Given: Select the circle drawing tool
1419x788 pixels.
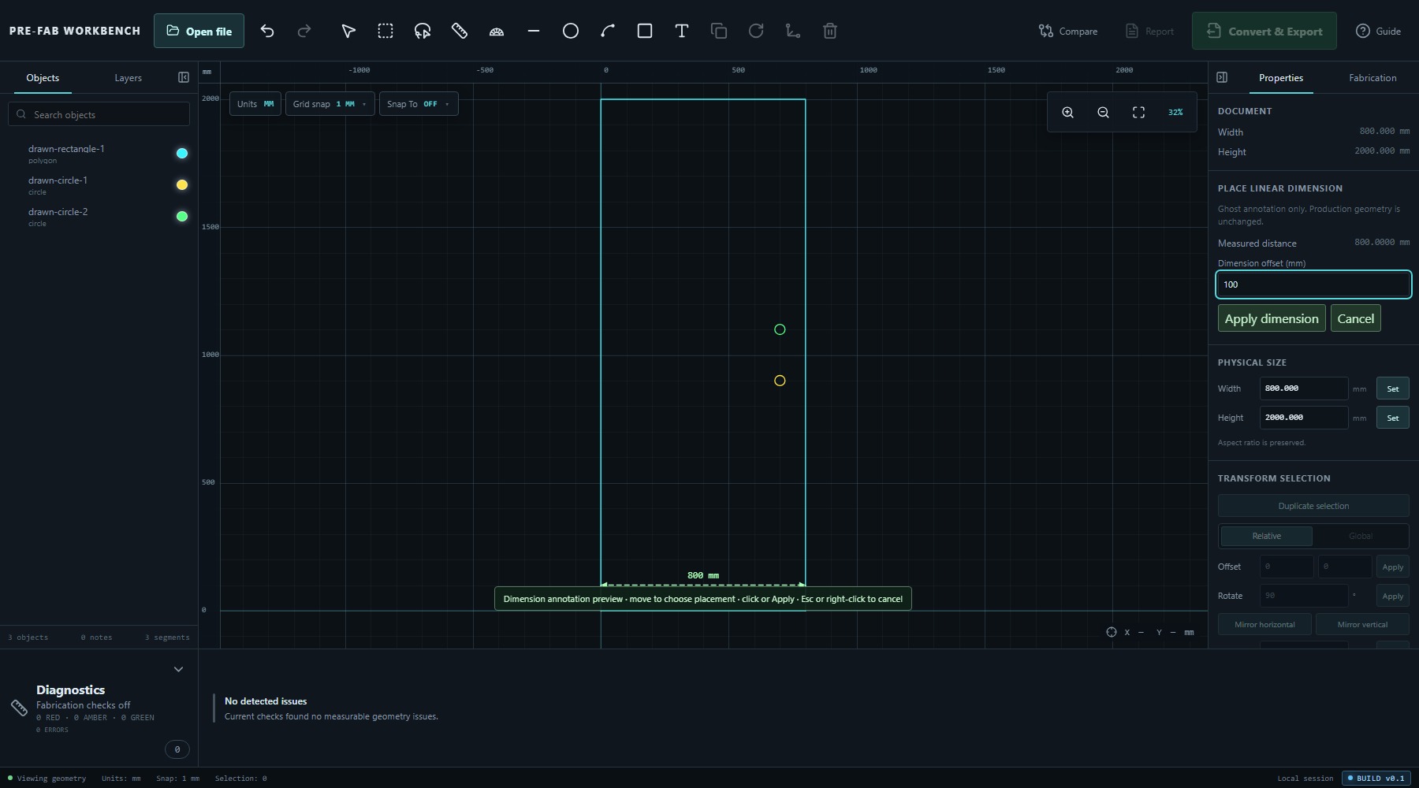Looking at the screenshot, I should click(x=571, y=31).
